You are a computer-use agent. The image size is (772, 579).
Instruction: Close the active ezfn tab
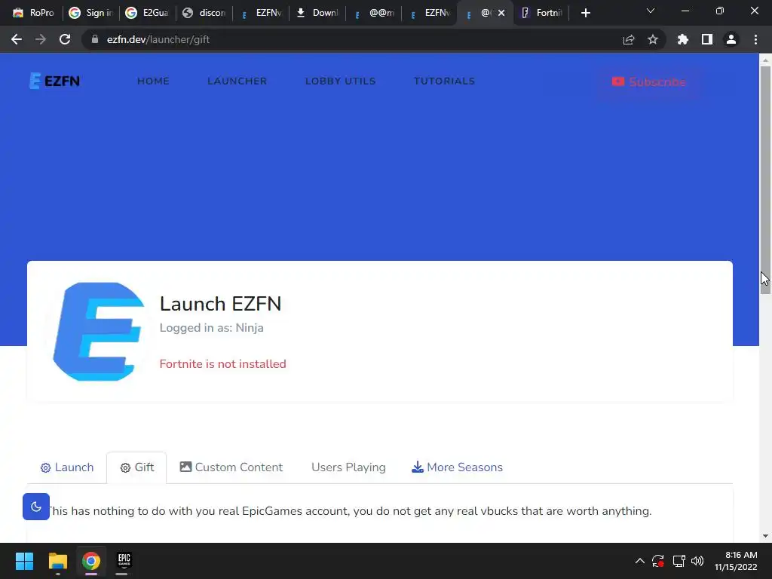(501, 13)
